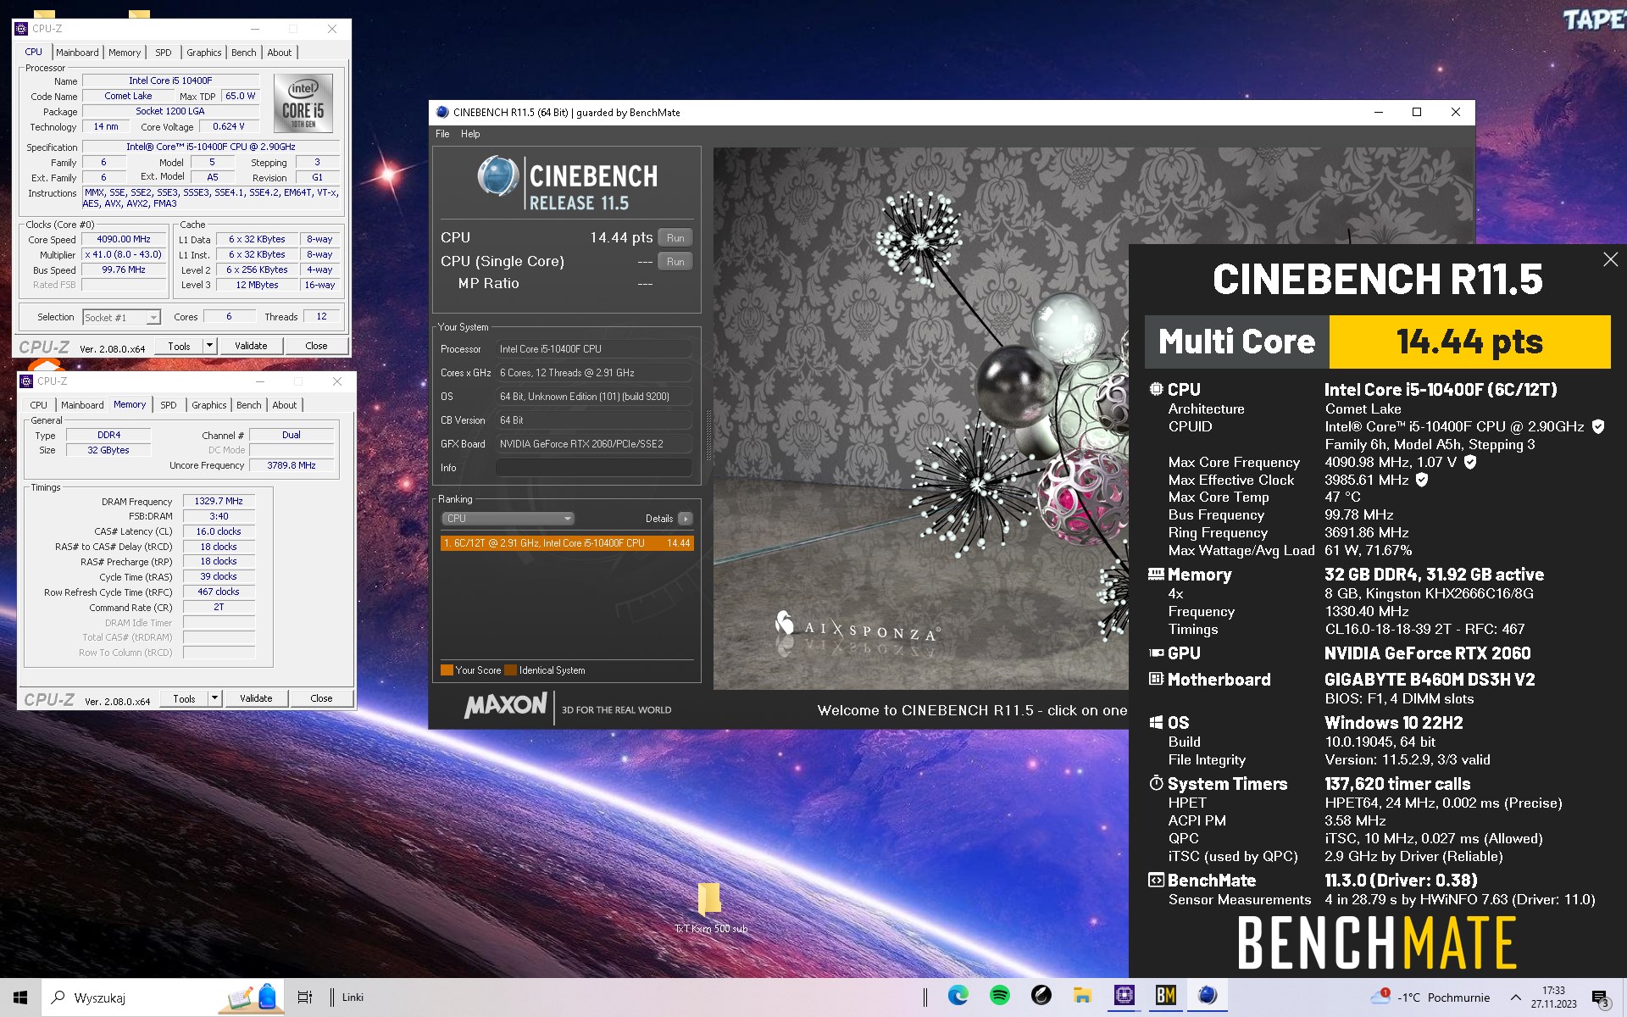Click Validate in lower CPU-Z window

point(256,698)
